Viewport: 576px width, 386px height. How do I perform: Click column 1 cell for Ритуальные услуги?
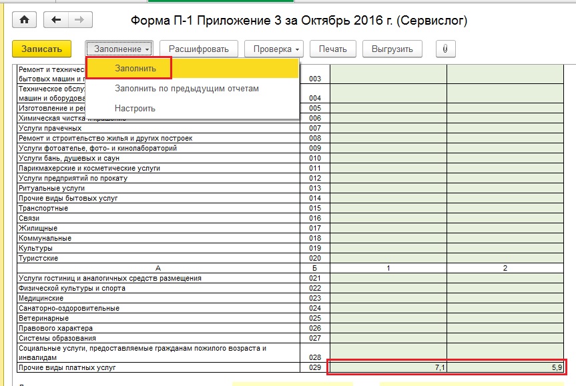click(x=388, y=188)
